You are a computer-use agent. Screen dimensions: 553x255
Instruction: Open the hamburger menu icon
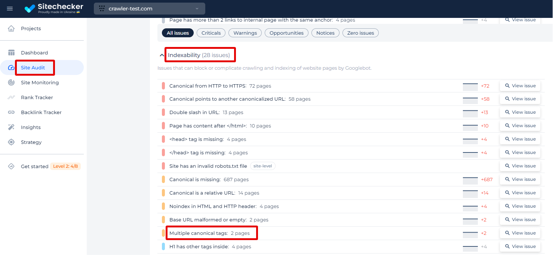[x=10, y=9]
